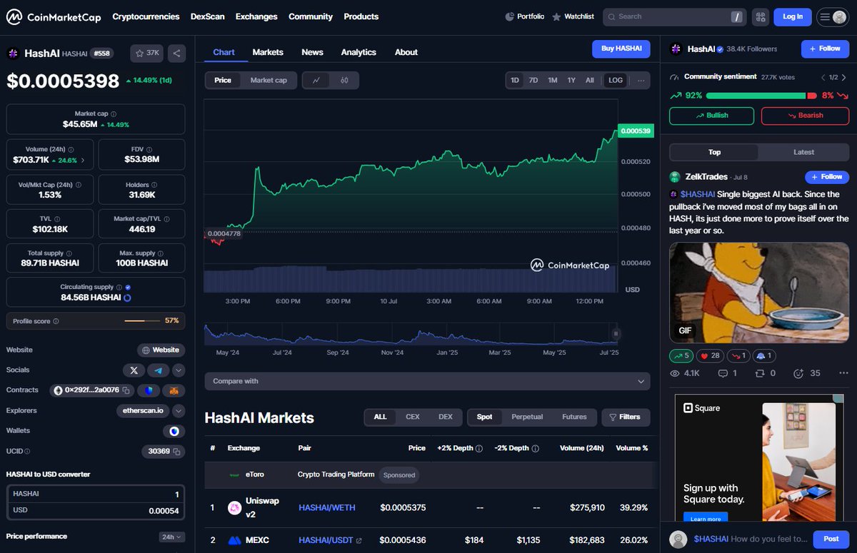Open the Explorers dropdown

pos(179,410)
